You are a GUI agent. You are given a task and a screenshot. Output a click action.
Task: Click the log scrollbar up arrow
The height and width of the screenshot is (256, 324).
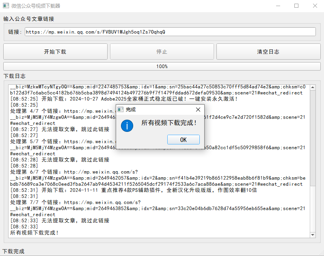click(x=313, y=87)
